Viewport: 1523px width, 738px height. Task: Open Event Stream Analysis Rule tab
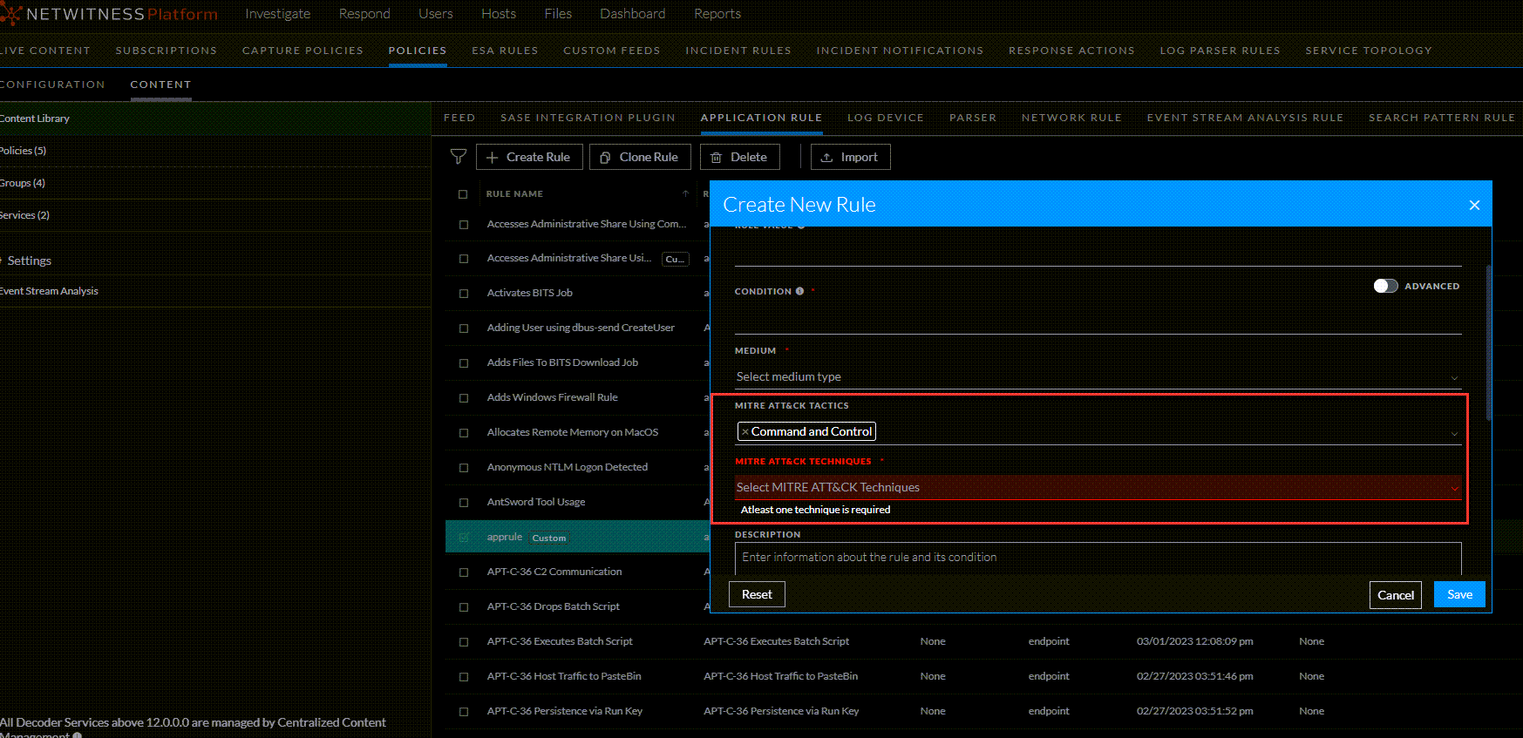coord(1245,118)
